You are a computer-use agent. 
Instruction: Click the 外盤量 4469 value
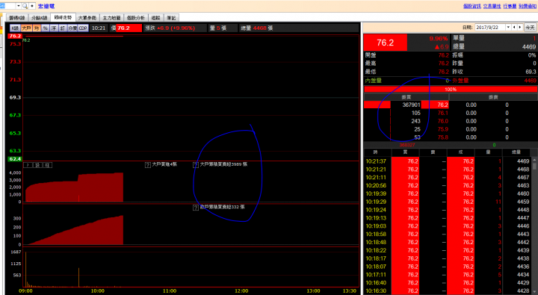click(530, 81)
